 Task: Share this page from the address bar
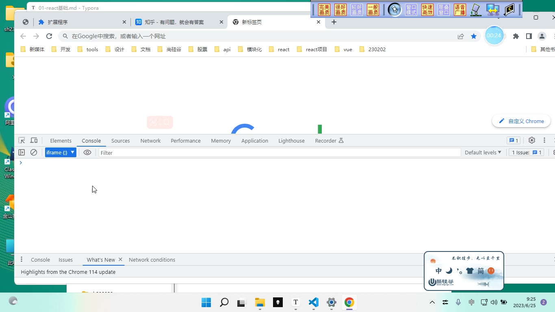pyautogui.click(x=461, y=36)
